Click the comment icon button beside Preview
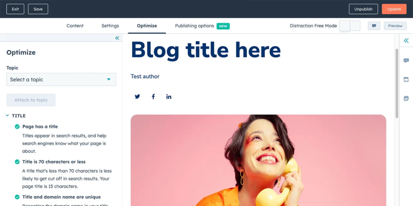Image resolution: width=413 pixels, height=206 pixels. 374,26
